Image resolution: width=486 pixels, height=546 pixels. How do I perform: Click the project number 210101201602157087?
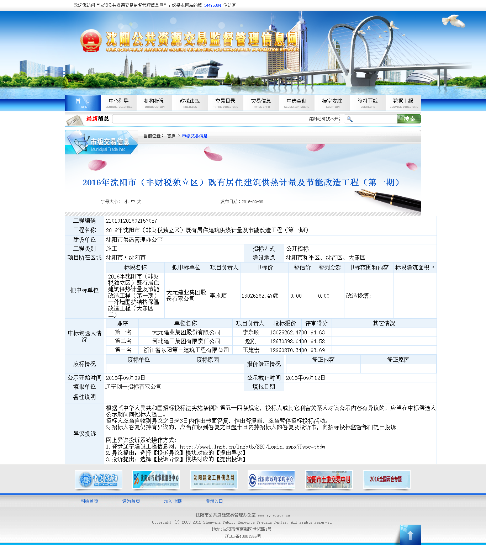tap(132, 221)
